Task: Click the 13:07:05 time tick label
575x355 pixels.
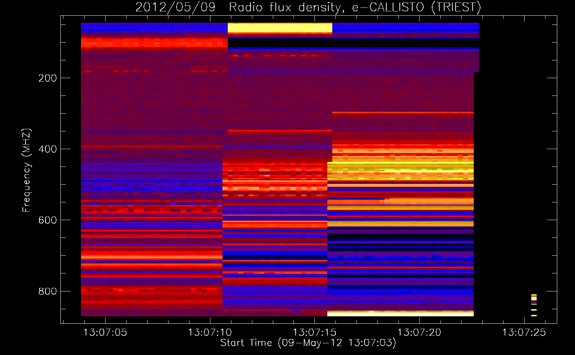Action: (105, 333)
